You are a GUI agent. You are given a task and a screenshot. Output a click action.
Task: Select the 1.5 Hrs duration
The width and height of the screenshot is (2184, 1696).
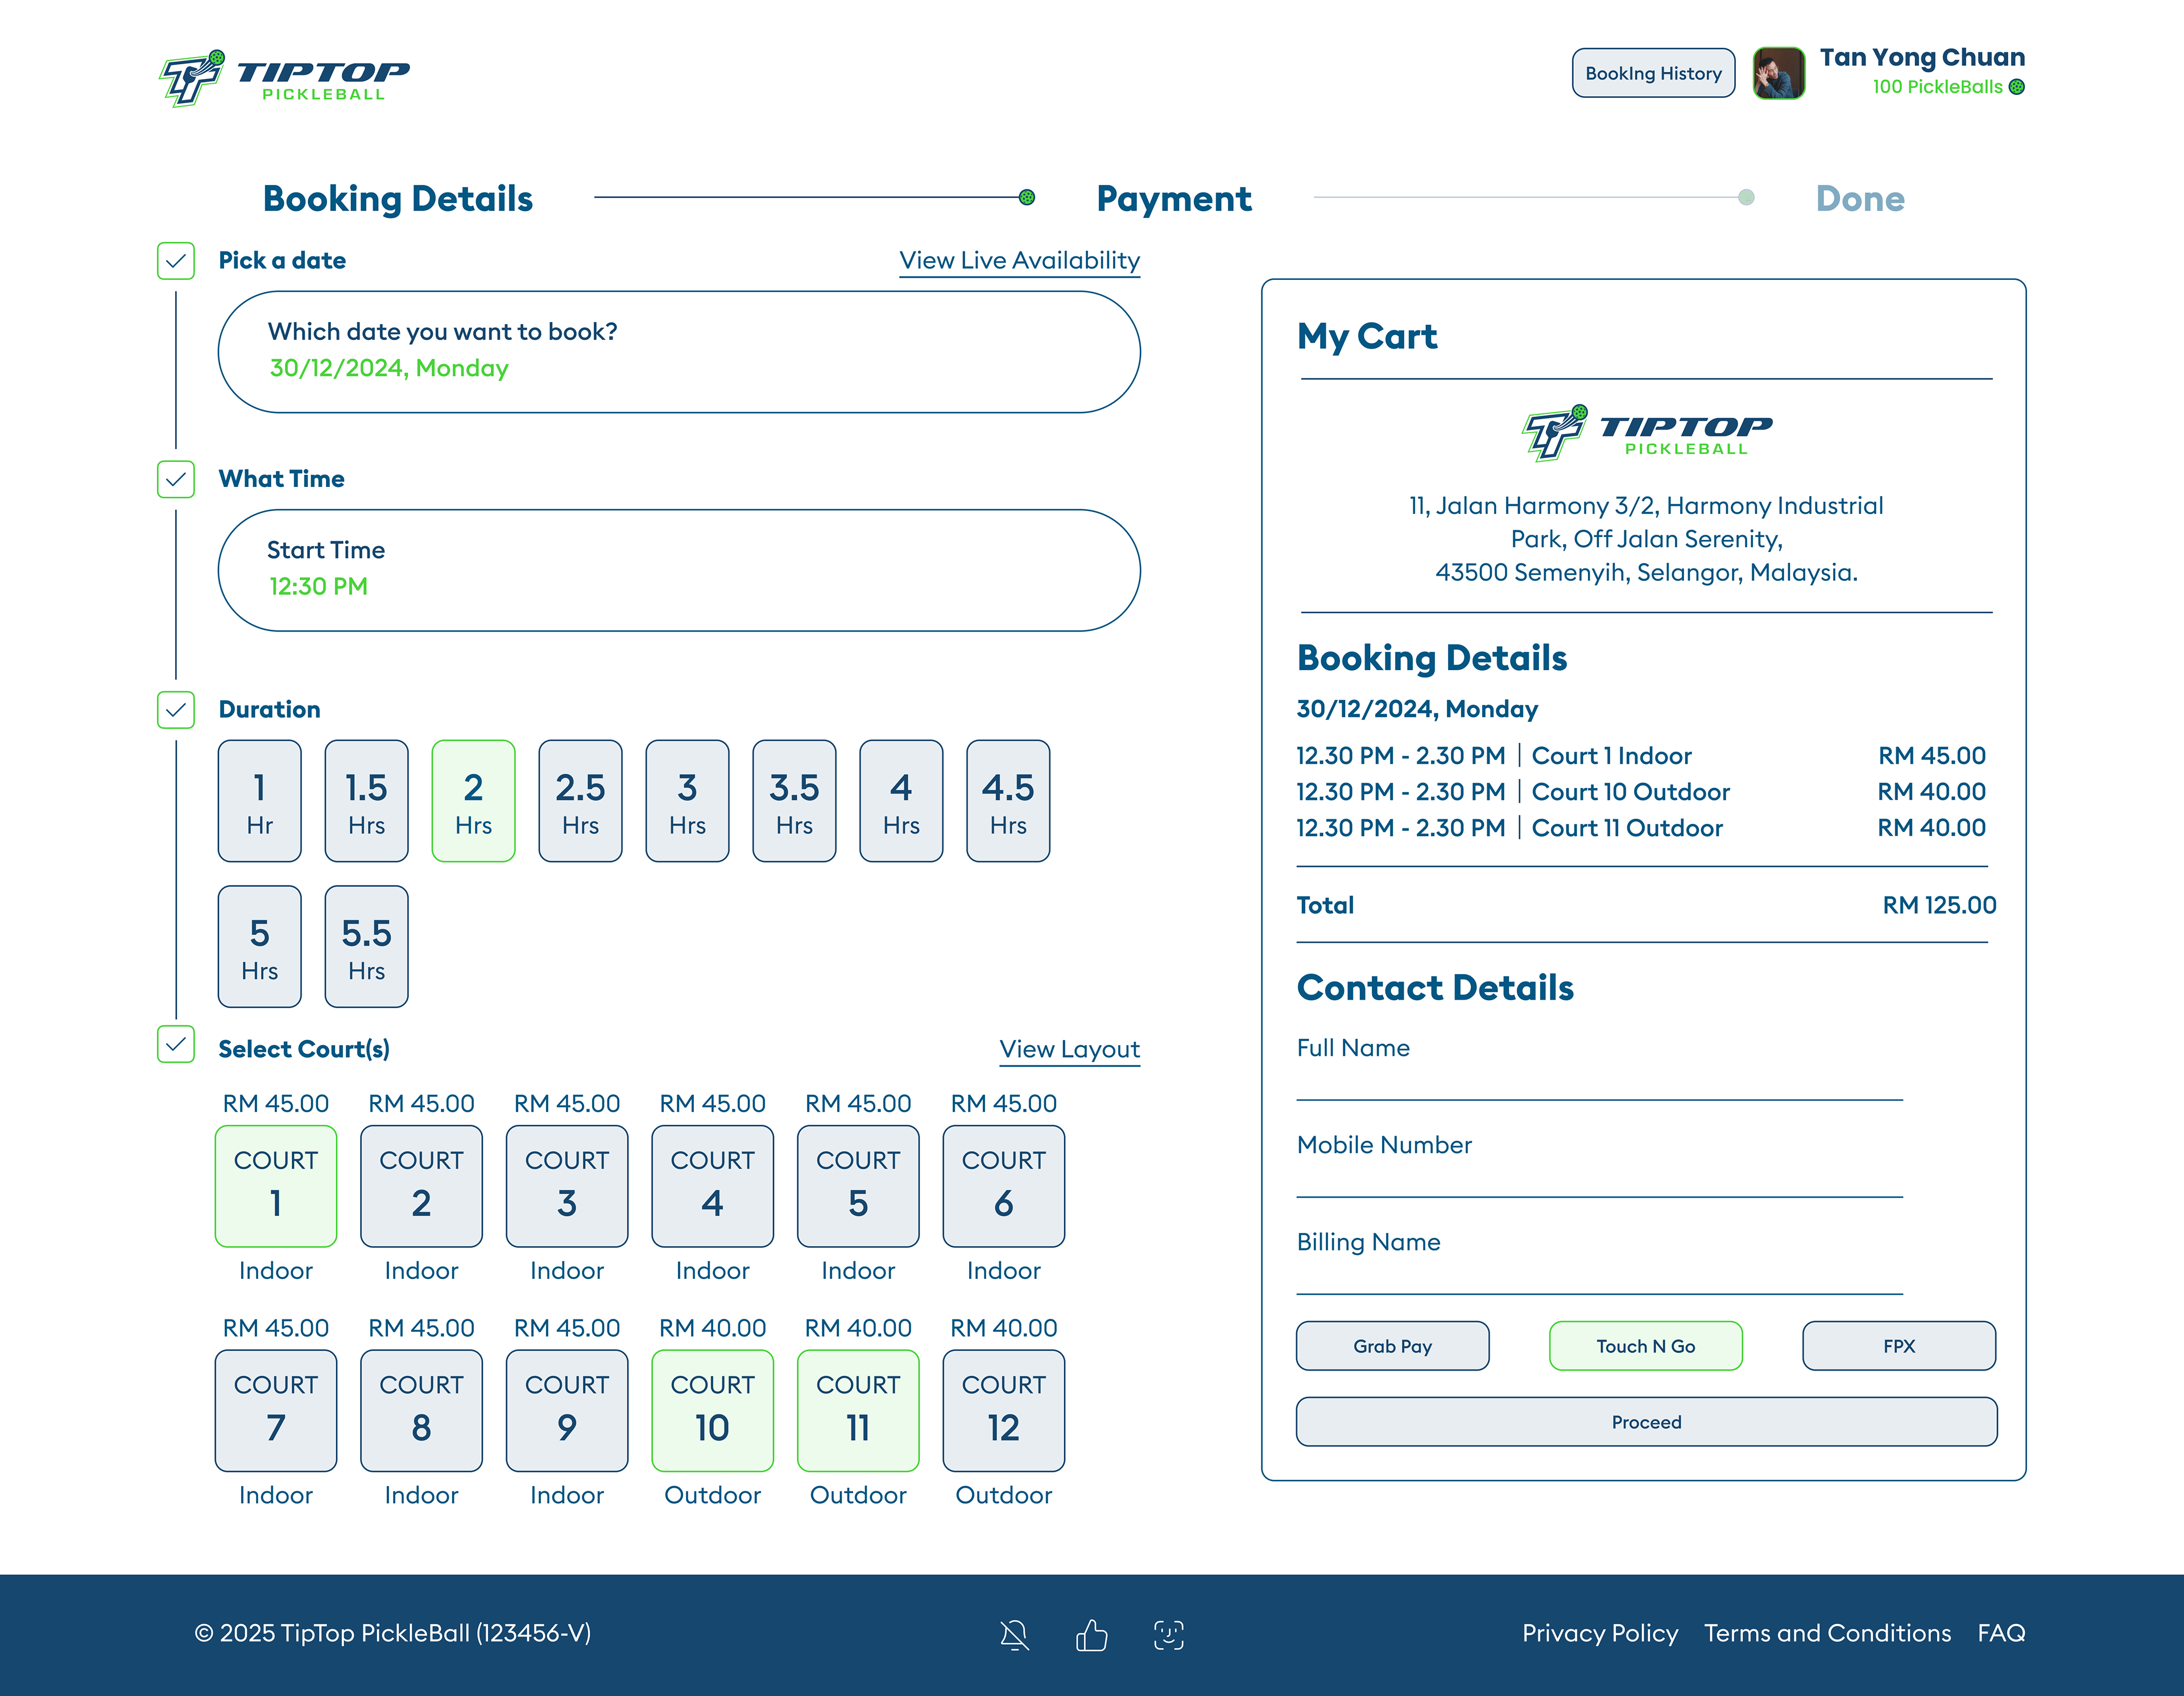(x=367, y=800)
